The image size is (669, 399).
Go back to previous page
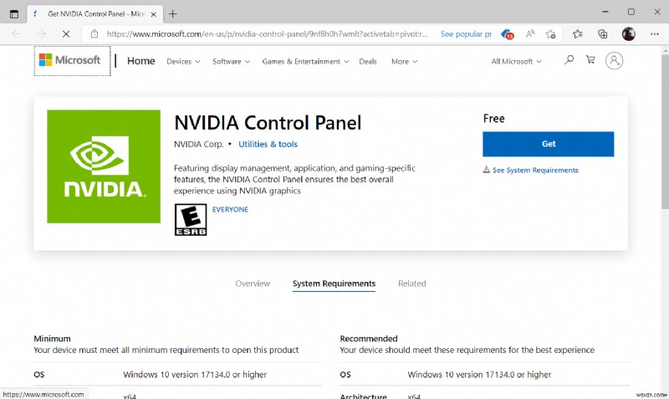pyautogui.click(x=17, y=33)
